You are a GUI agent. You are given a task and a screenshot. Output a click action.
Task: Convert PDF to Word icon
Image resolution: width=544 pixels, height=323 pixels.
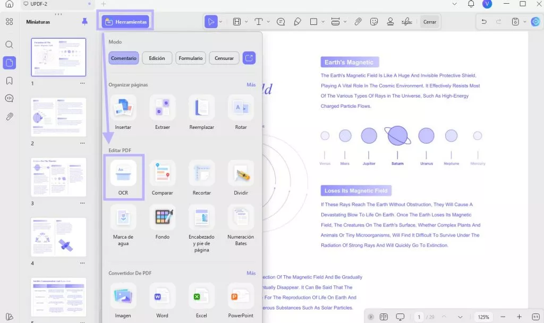point(162,296)
